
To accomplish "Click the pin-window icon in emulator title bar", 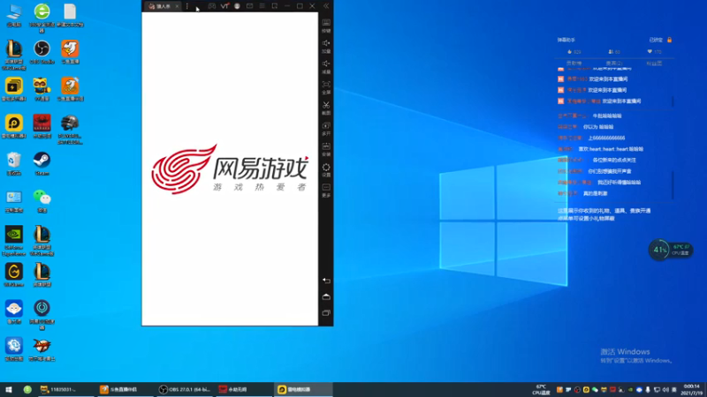I will (275, 6).
